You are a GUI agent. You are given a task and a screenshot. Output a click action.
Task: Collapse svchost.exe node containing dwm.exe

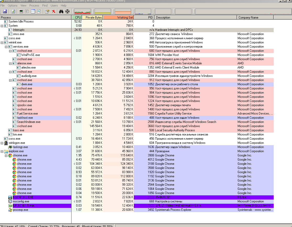[x=10, y=80]
